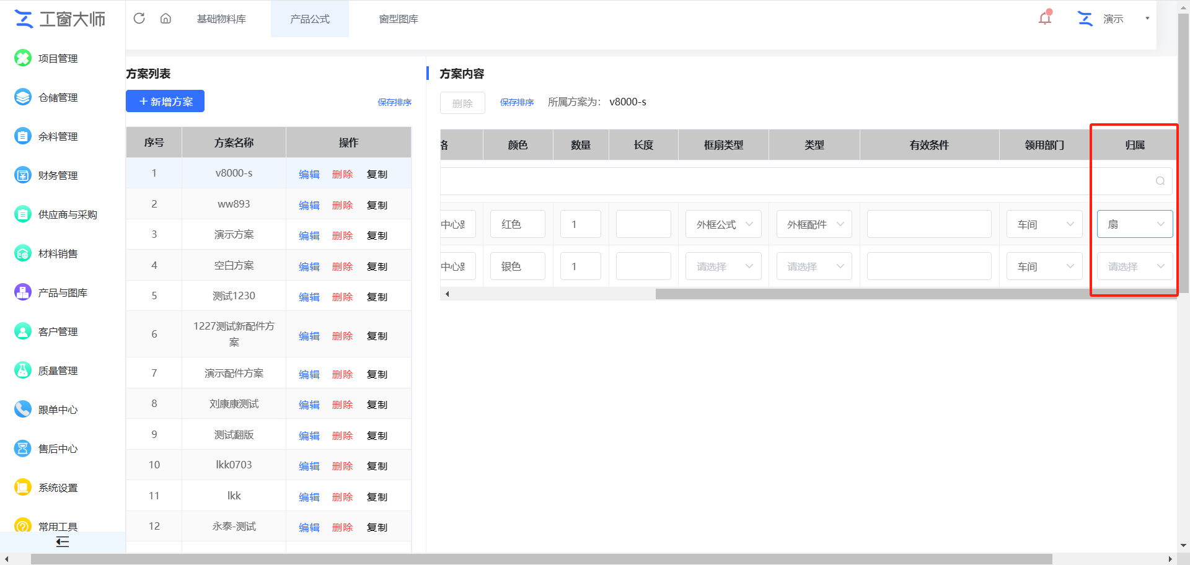Collapse sidebar using bottom menu-fold icon
1190x565 pixels.
tap(63, 542)
